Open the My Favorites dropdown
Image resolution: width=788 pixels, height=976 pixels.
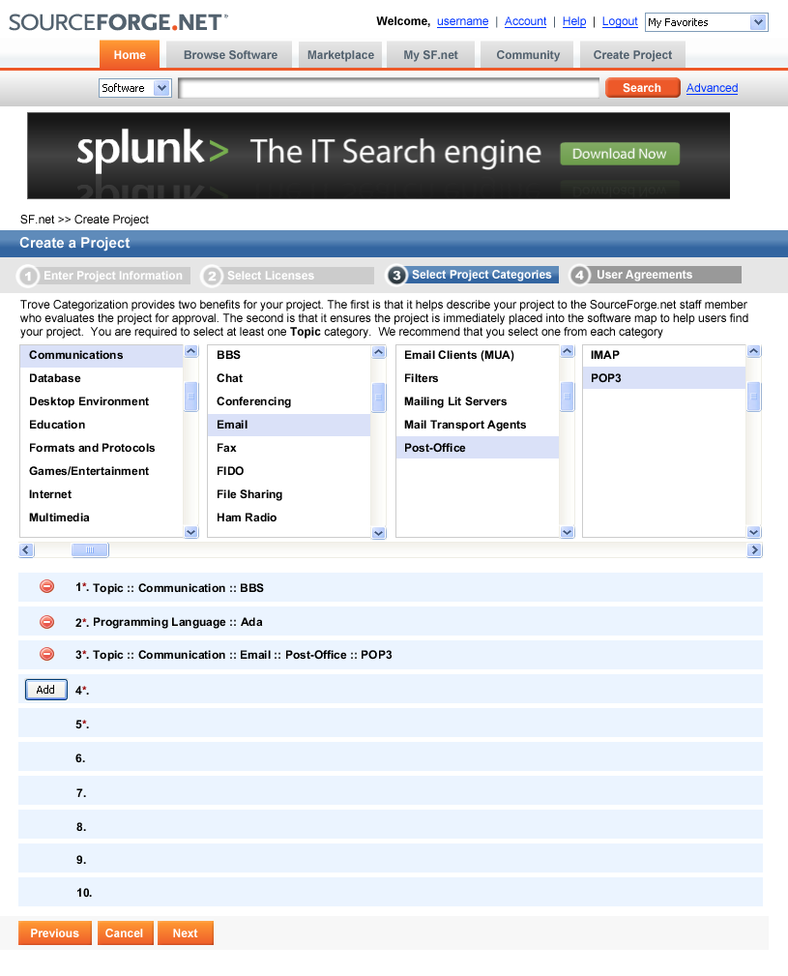point(707,22)
